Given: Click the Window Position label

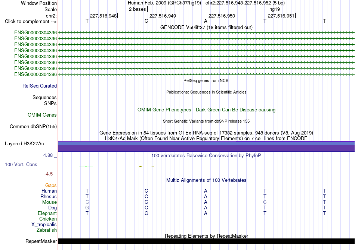Looking at the screenshot, I should click(39, 3).
